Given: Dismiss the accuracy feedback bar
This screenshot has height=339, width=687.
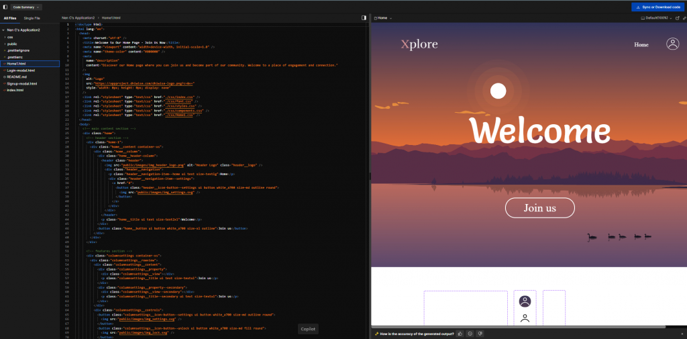Looking at the screenshot, I should (682, 334).
